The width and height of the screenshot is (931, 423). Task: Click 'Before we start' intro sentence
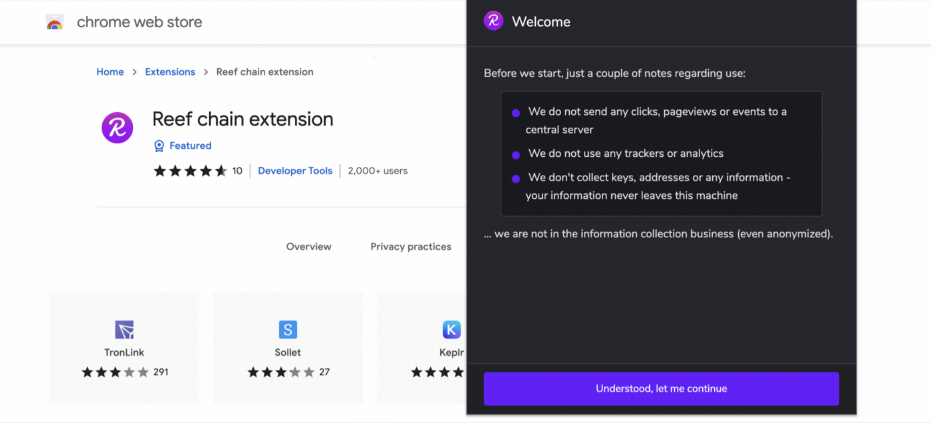click(614, 73)
